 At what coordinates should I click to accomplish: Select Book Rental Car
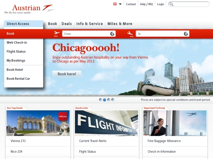[x=18, y=79]
